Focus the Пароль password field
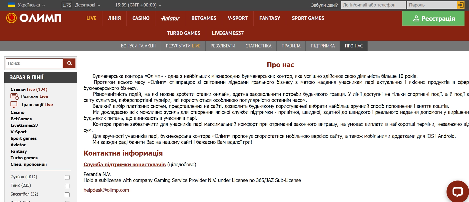Screen dimensions: 469x202 [x=432, y=5]
